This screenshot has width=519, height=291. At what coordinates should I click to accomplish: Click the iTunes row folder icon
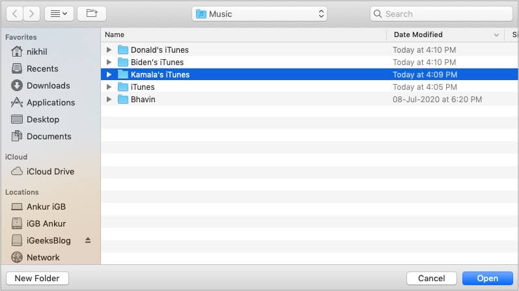coord(123,87)
